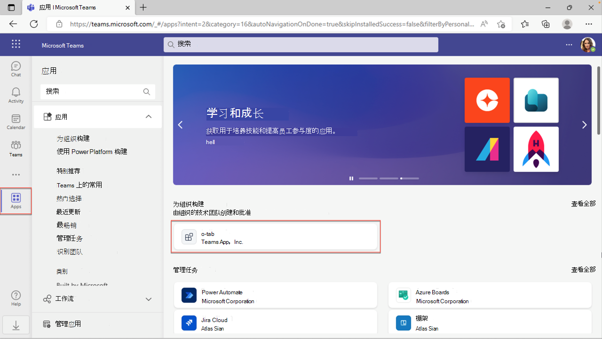
Task: Select 最畅销 category
Action: (66, 225)
